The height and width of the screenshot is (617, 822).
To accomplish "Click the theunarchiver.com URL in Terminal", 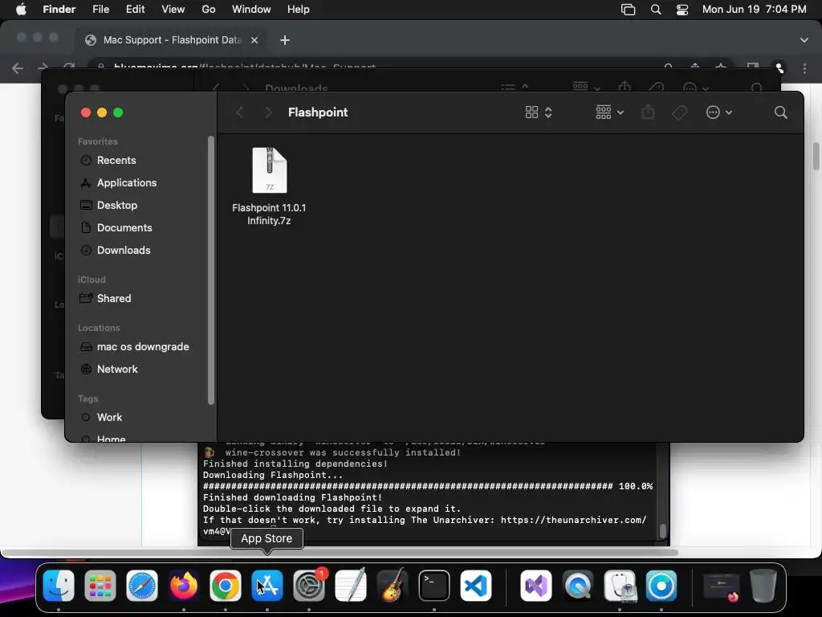I will [x=573, y=520].
